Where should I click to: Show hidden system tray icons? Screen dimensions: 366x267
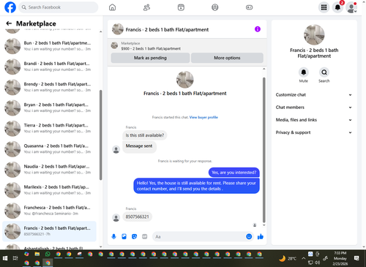click(x=303, y=258)
